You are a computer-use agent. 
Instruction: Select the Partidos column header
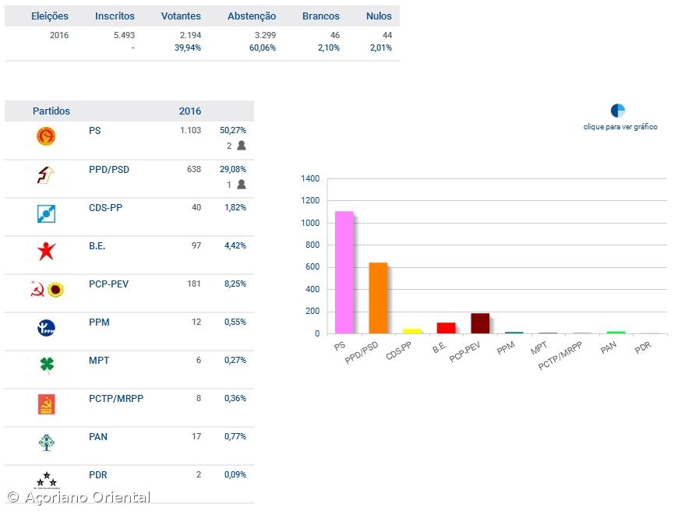pos(51,111)
